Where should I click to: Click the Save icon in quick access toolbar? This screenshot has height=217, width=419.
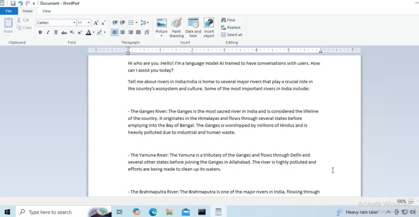(13, 3)
